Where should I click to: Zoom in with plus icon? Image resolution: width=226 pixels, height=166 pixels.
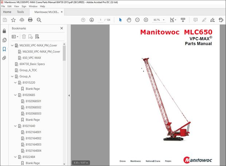coord(146,20)
